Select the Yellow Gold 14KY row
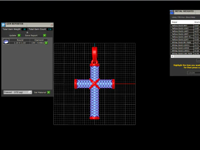 click(x=185, y=31)
